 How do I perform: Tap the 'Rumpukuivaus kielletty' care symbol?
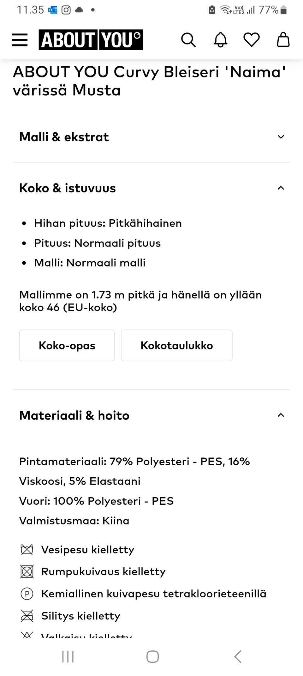(x=27, y=572)
